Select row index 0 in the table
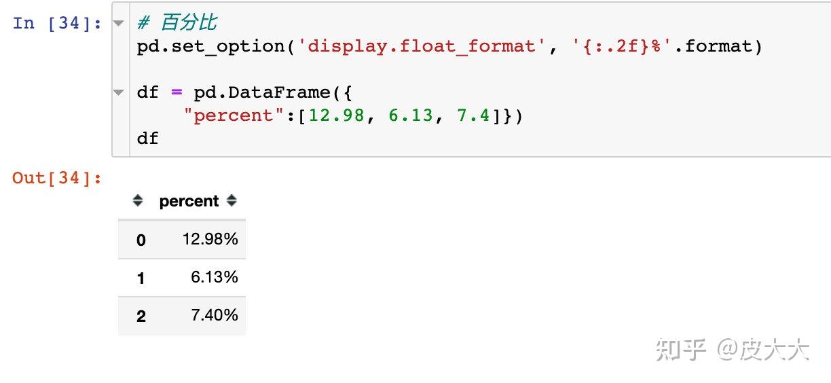Screen dimensions: 831x383 (141, 240)
